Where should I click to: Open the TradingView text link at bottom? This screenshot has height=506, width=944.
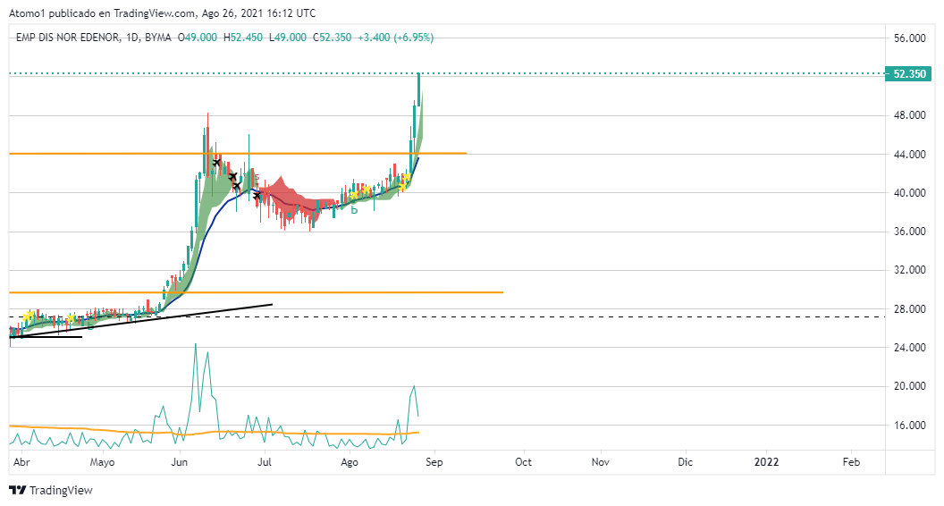pyautogui.click(x=61, y=490)
